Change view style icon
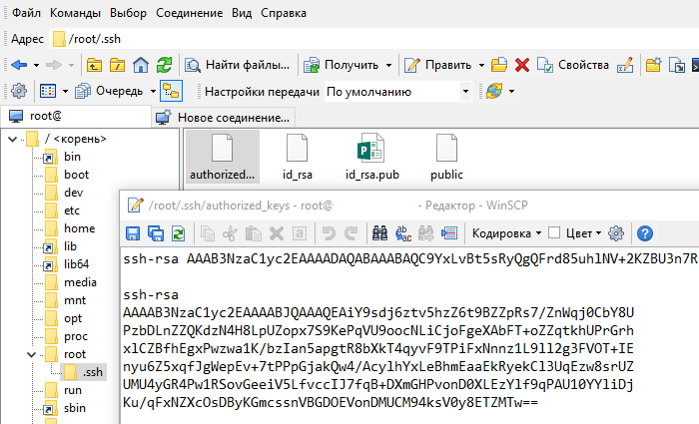This screenshot has width=699, height=424. click(x=48, y=91)
